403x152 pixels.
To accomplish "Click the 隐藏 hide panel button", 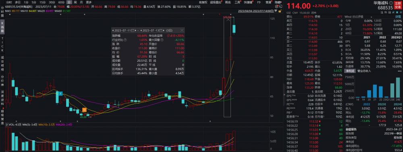I will 278,2.
